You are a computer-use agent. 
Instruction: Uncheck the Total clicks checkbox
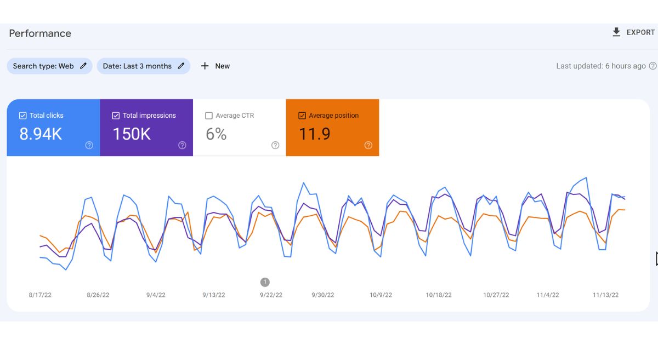point(22,116)
